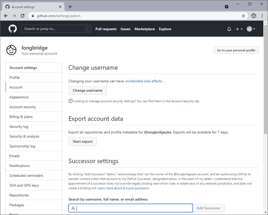Go to Marketplace in the header

point(145,29)
